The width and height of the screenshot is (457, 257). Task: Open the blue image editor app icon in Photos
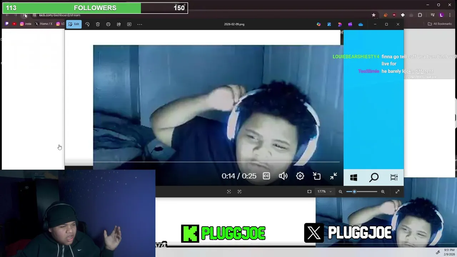(x=329, y=24)
